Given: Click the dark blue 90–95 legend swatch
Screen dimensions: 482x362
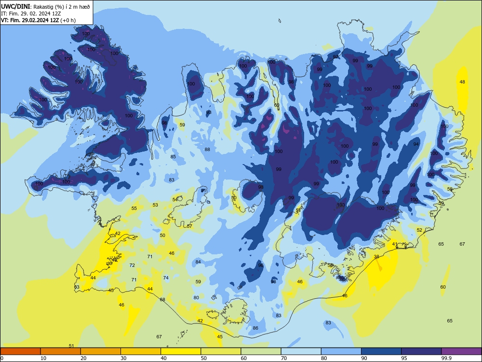Looking at the screenshot, I should point(381,351).
